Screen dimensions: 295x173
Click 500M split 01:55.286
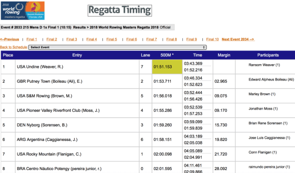[163, 111]
